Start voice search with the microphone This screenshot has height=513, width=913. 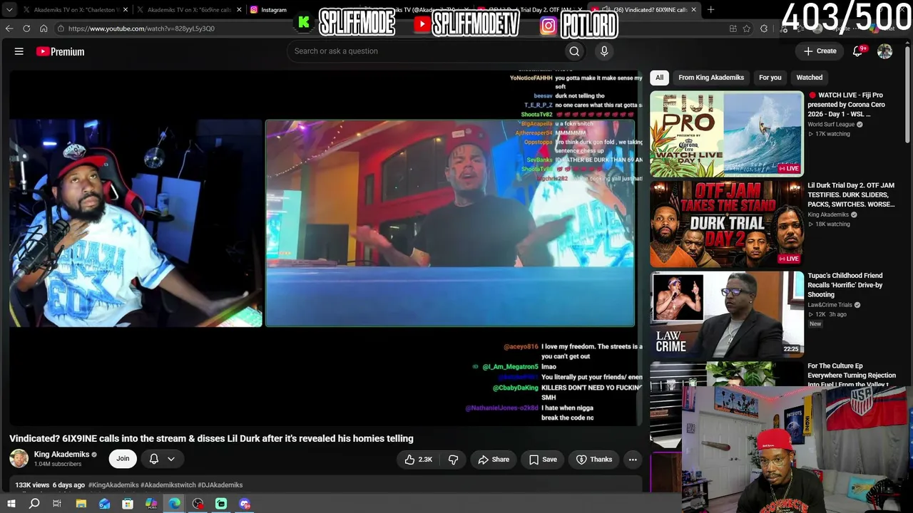pyautogui.click(x=604, y=51)
